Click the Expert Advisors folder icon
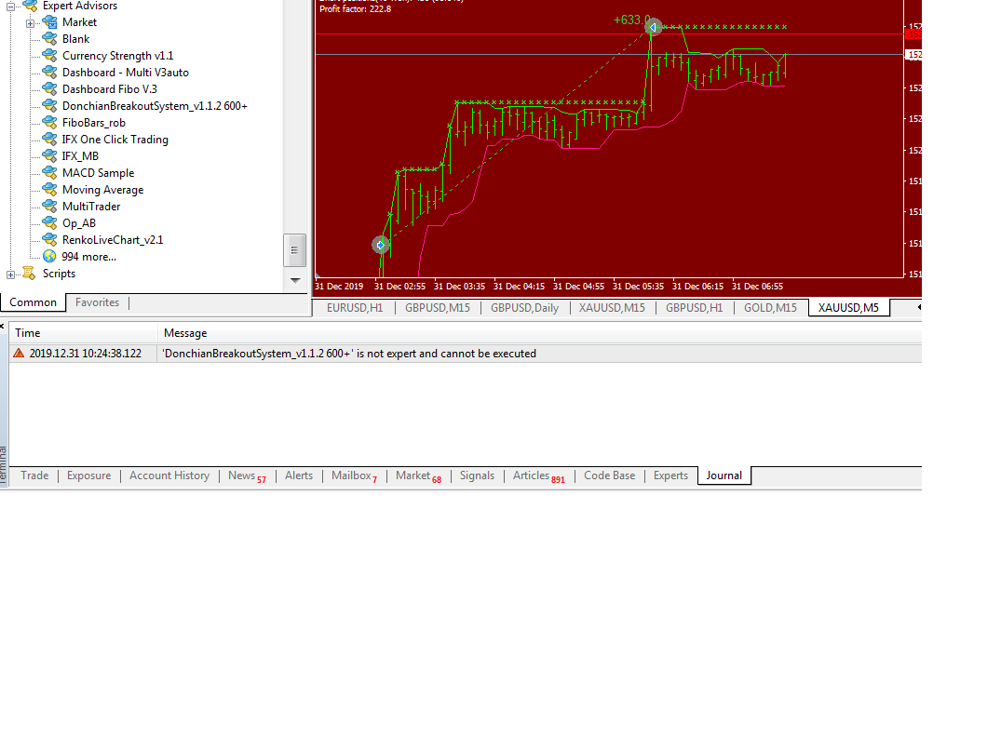This screenshot has height=750, width=1001. click(x=30, y=6)
